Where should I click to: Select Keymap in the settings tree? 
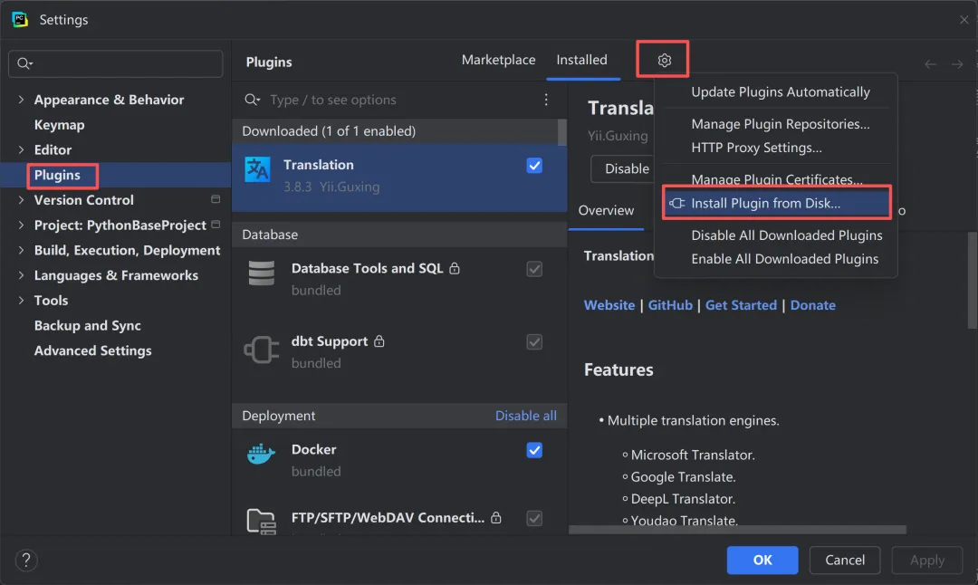[x=59, y=125]
